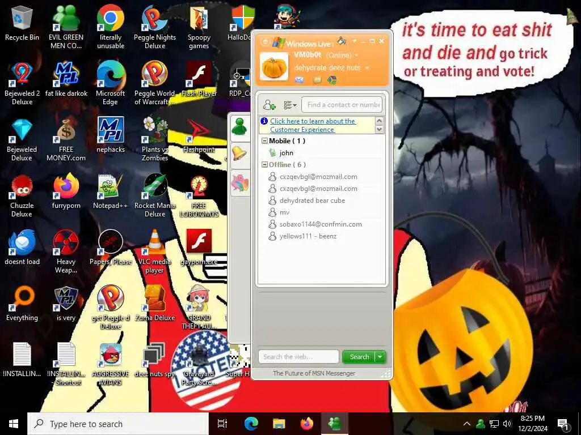Show hidden icons in the system tray
Image resolution: width=581 pixels, height=435 pixels.
[467, 424]
